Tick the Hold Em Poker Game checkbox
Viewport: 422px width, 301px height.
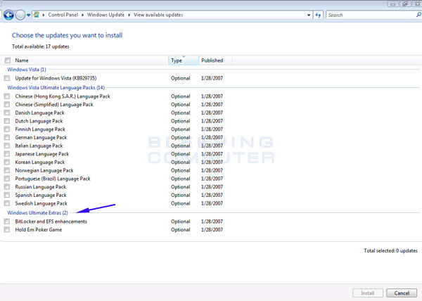[7, 230]
